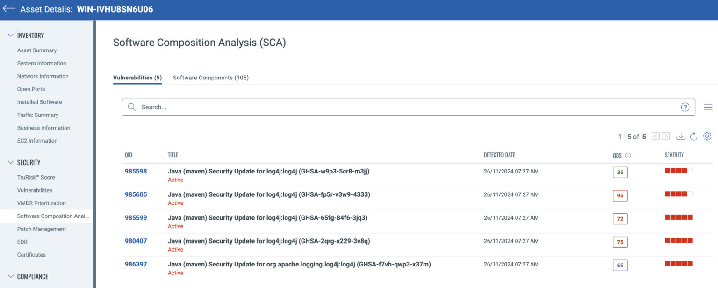Open the help icon in the search bar
Viewport: 718px width, 288px height.
685,107
